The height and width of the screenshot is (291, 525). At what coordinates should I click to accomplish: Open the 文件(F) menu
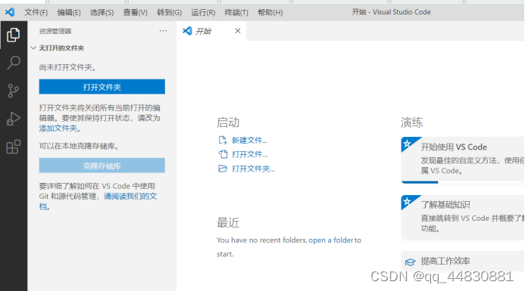(36, 13)
